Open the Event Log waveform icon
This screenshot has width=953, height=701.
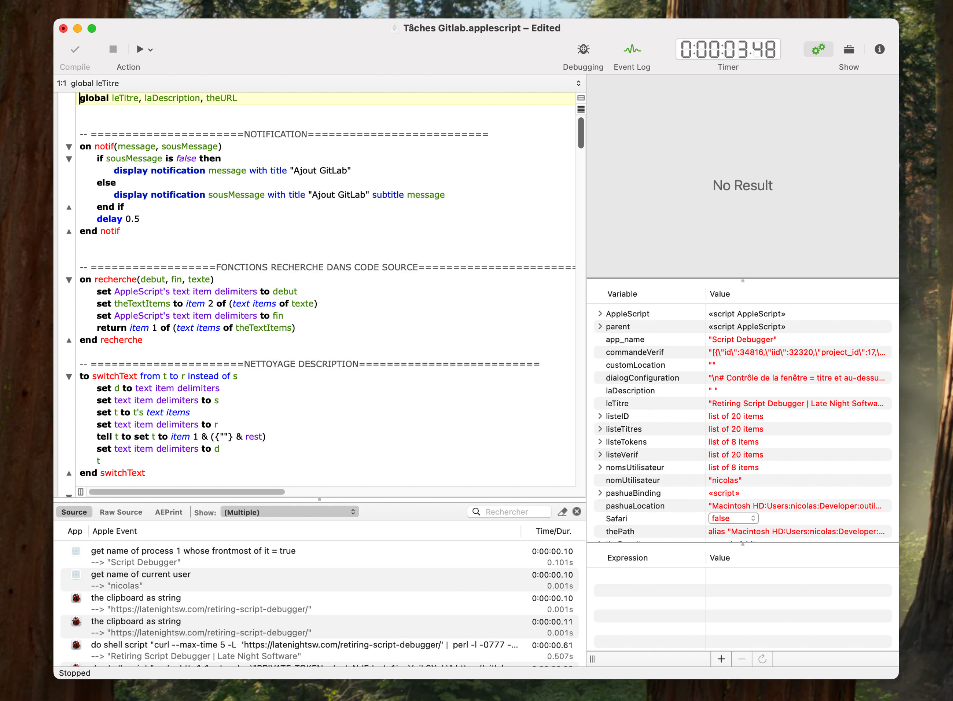coord(632,49)
